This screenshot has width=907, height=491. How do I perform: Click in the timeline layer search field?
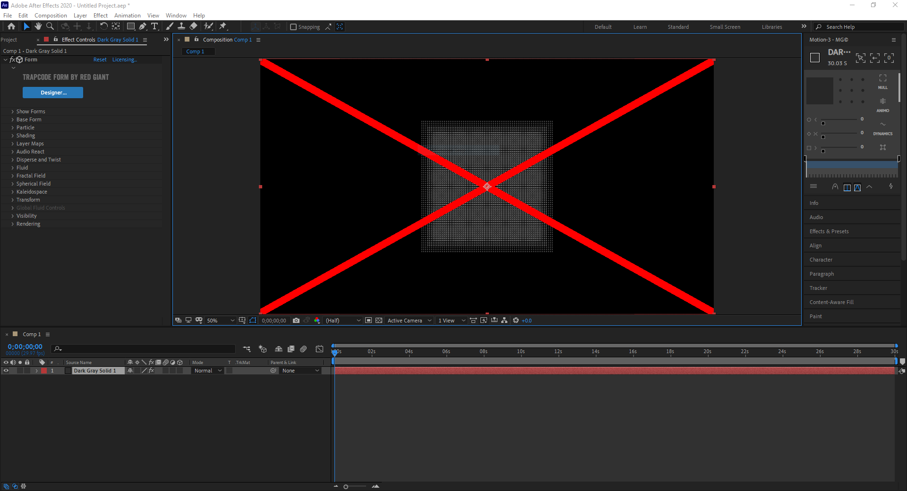pyautogui.click(x=144, y=349)
